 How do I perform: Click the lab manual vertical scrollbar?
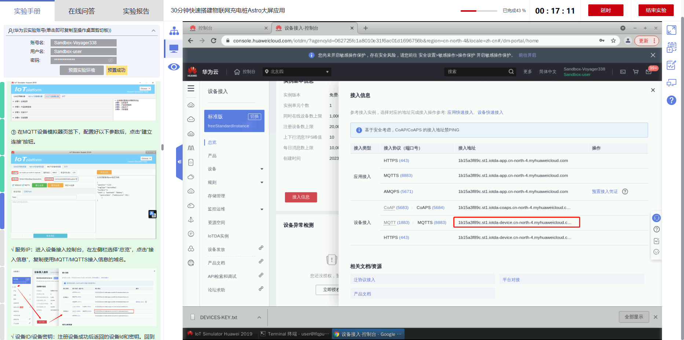click(x=162, y=147)
